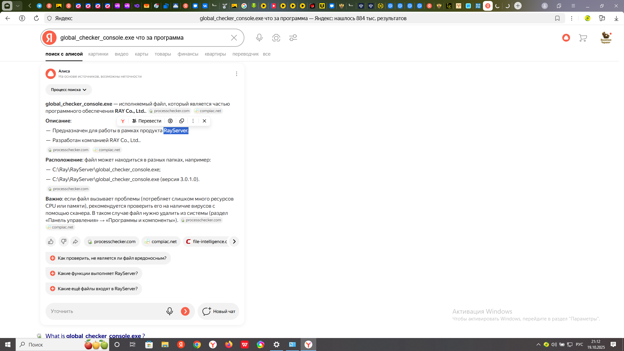Bookmark this page icon in address bar

[557, 18]
